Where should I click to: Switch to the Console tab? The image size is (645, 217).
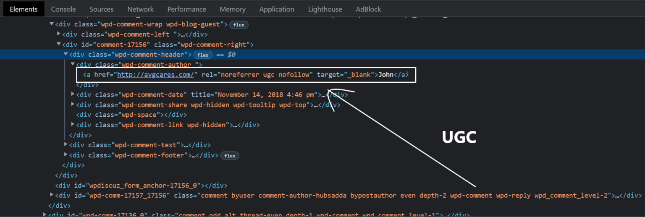point(63,9)
